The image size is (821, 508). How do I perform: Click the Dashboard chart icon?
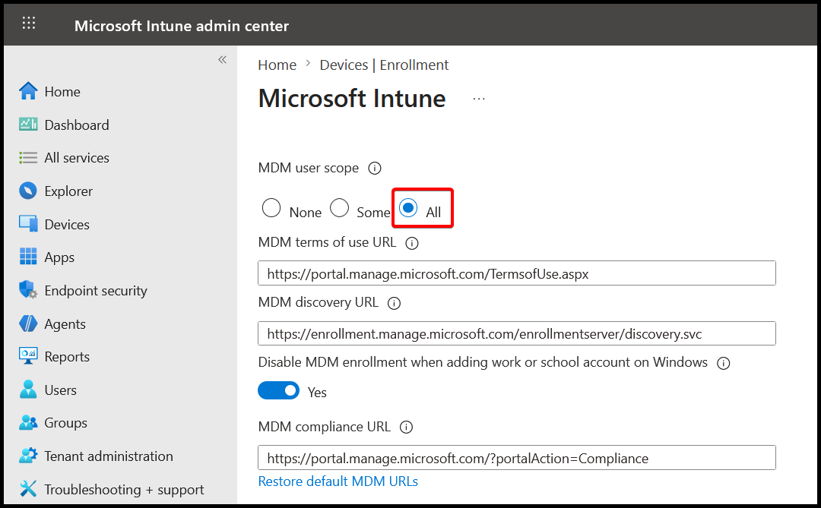pyautogui.click(x=28, y=125)
